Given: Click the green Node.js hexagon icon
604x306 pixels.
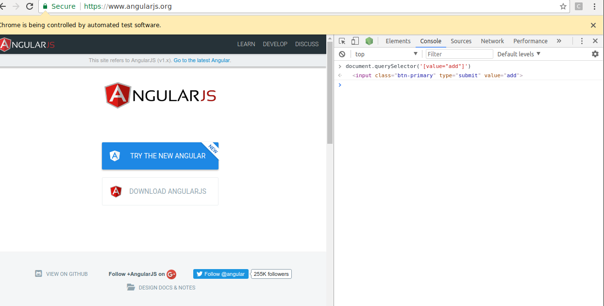Looking at the screenshot, I should (x=369, y=41).
